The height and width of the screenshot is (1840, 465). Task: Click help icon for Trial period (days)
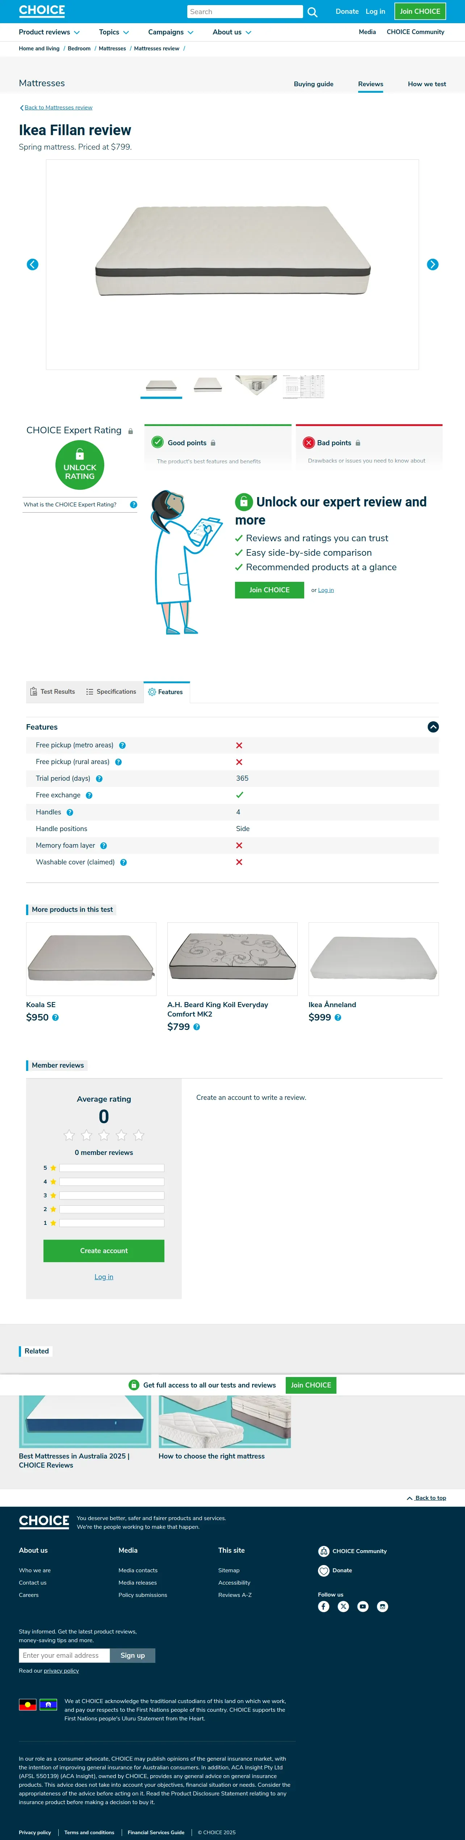pyautogui.click(x=99, y=779)
